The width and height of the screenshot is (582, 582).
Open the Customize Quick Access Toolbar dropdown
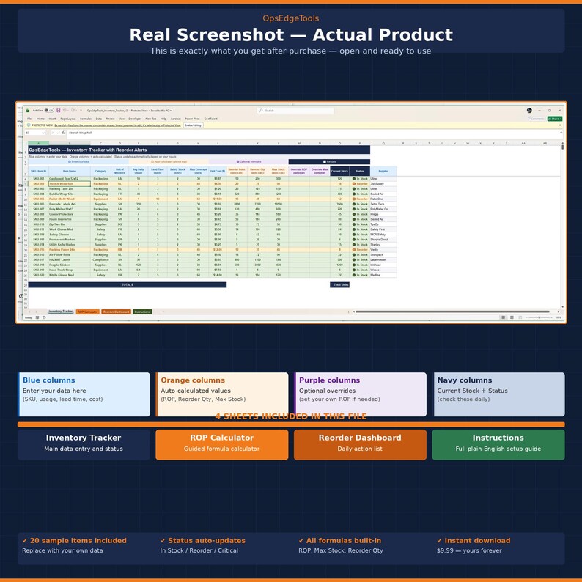[x=81, y=111]
